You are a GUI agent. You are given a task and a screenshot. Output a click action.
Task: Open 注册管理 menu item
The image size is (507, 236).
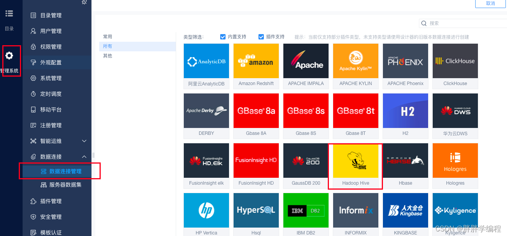[57, 125]
